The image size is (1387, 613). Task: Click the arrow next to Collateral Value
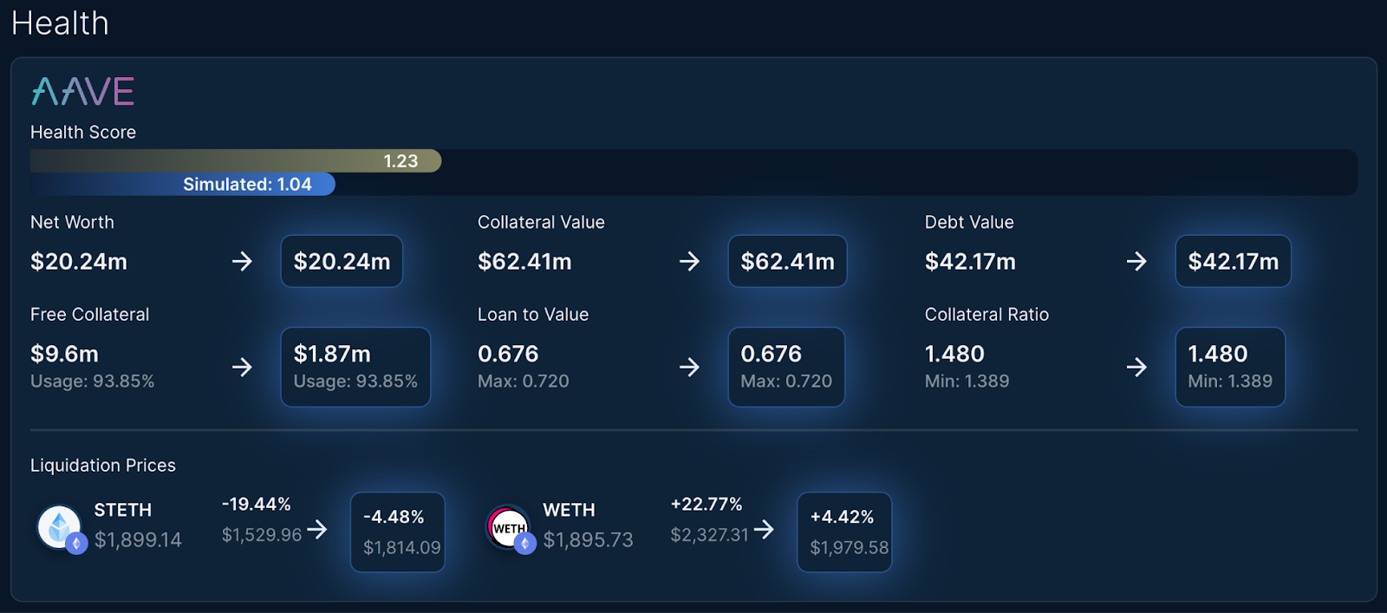click(x=689, y=261)
